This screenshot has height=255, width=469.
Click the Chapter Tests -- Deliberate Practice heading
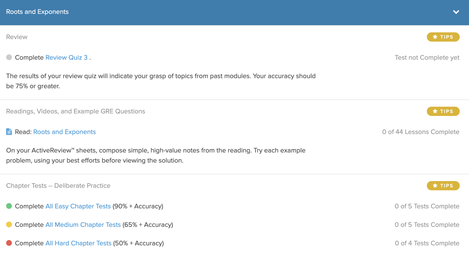pyautogui.click(x=58, y=186)
